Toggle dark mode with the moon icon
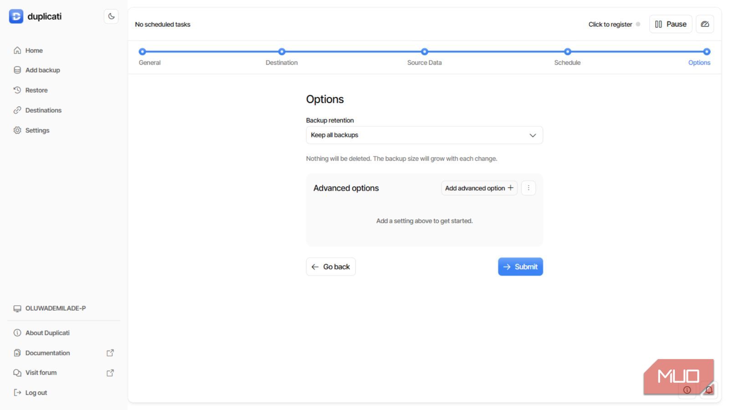 coord(111,16)
